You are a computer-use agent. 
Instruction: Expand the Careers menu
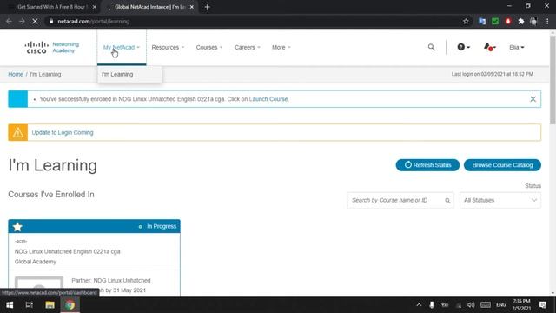click(x=247, y=47)
